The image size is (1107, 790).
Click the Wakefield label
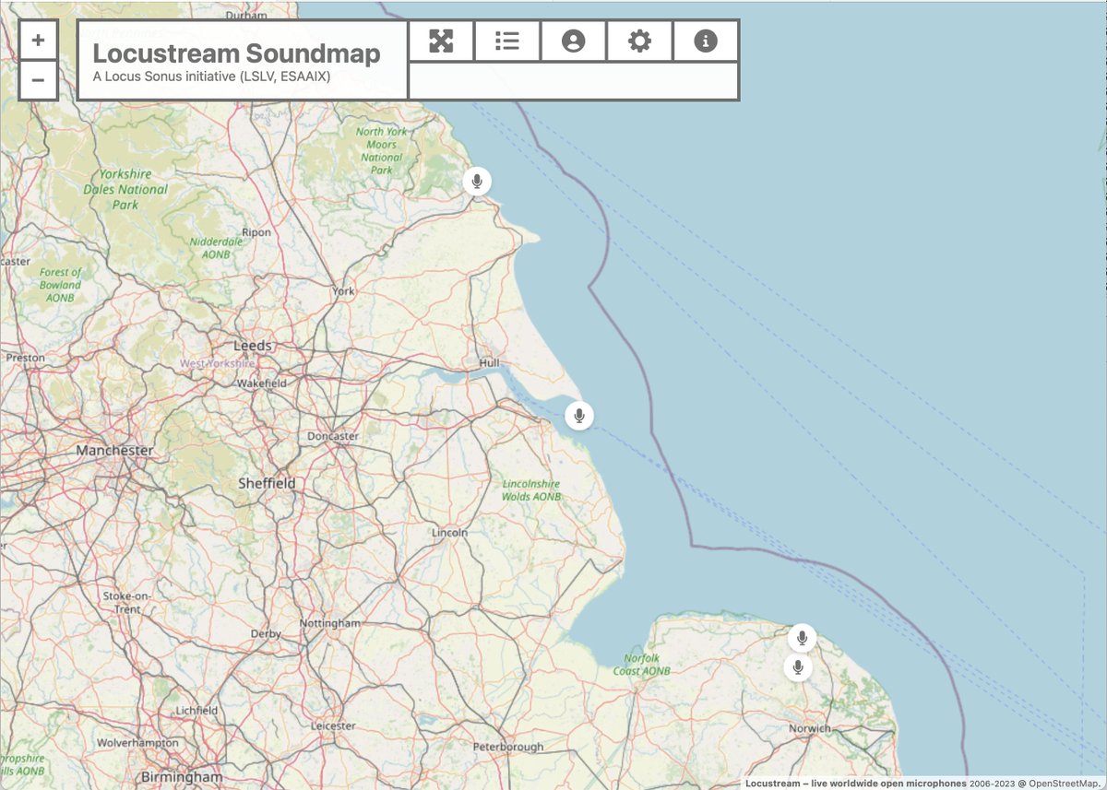(x=262, y=383)
